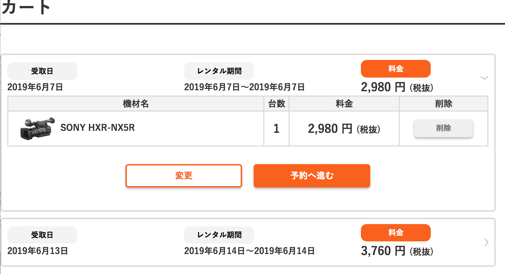This screenshot has height=274, width=505.
Task: Proceed with the 予約へ進む button
Action: tap(312, 176)
